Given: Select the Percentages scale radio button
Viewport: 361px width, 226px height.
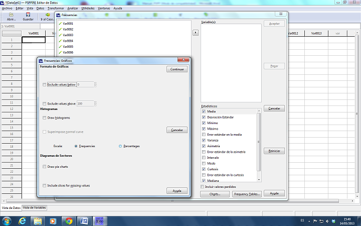Looking at the screenshot, I should (120, 146).
